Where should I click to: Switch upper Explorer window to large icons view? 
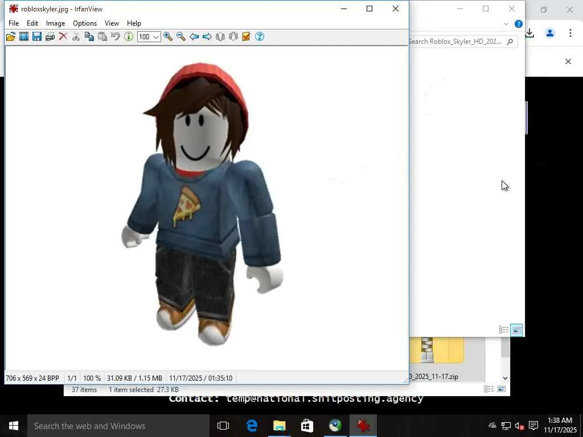click(517, 329)
